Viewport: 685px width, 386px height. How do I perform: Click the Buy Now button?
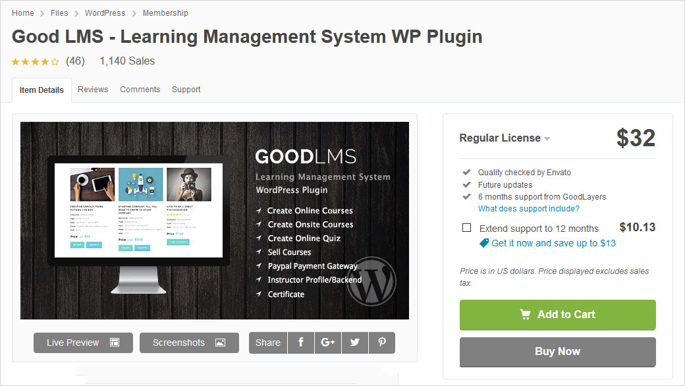pos(557,352)
